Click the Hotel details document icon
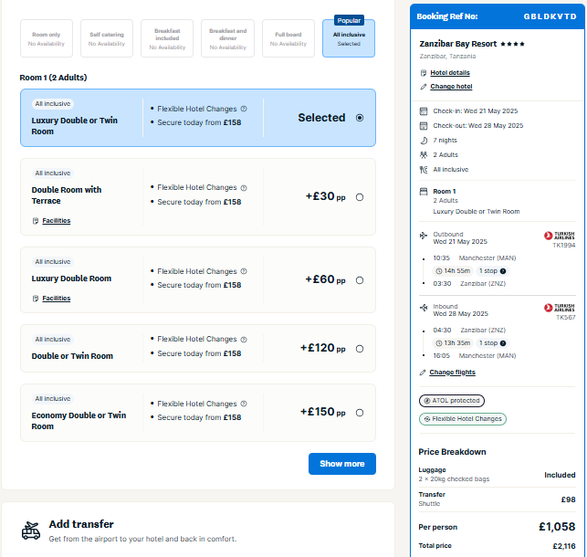This screenshot has width=587, height=557. tap(424, 73)
